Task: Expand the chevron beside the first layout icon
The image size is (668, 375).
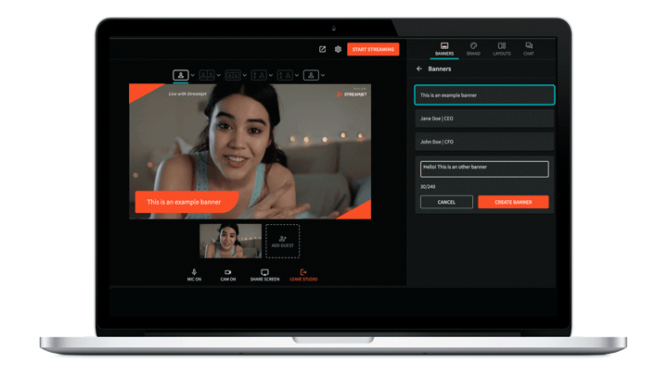Action: [x=193, y=75]
